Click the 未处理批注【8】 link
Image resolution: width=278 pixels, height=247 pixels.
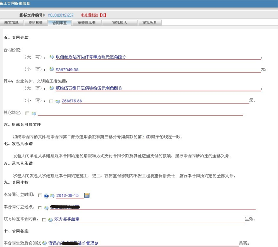(93, 15)
